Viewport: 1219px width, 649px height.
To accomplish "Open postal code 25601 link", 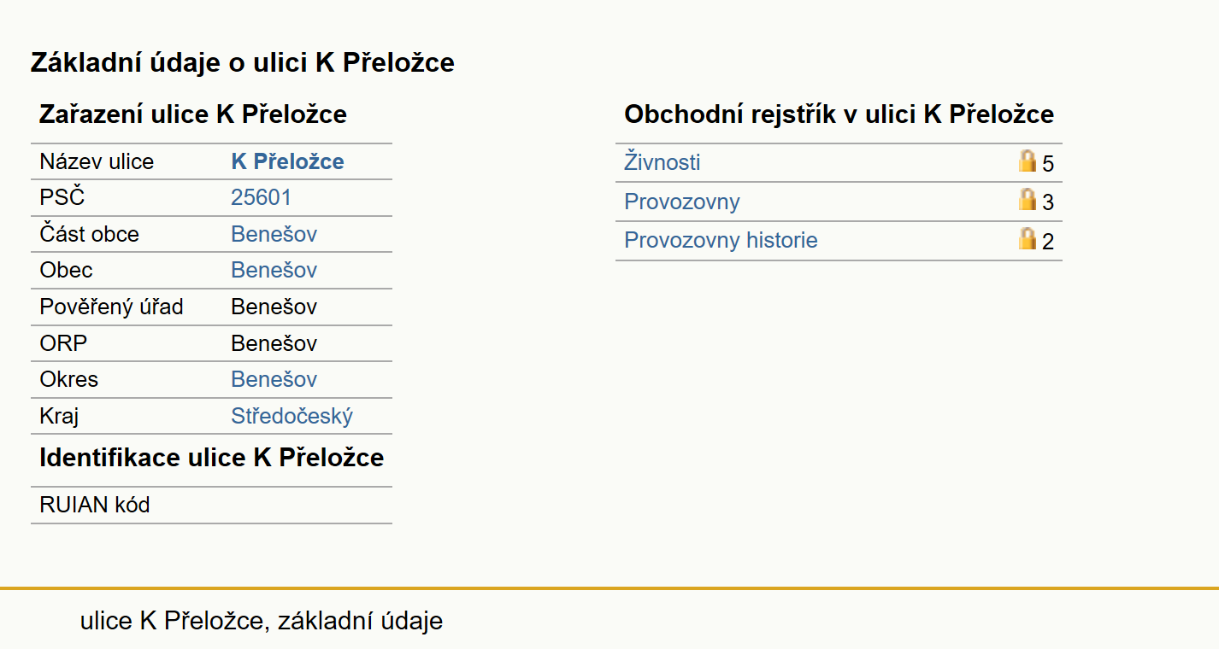I will 261,197.
